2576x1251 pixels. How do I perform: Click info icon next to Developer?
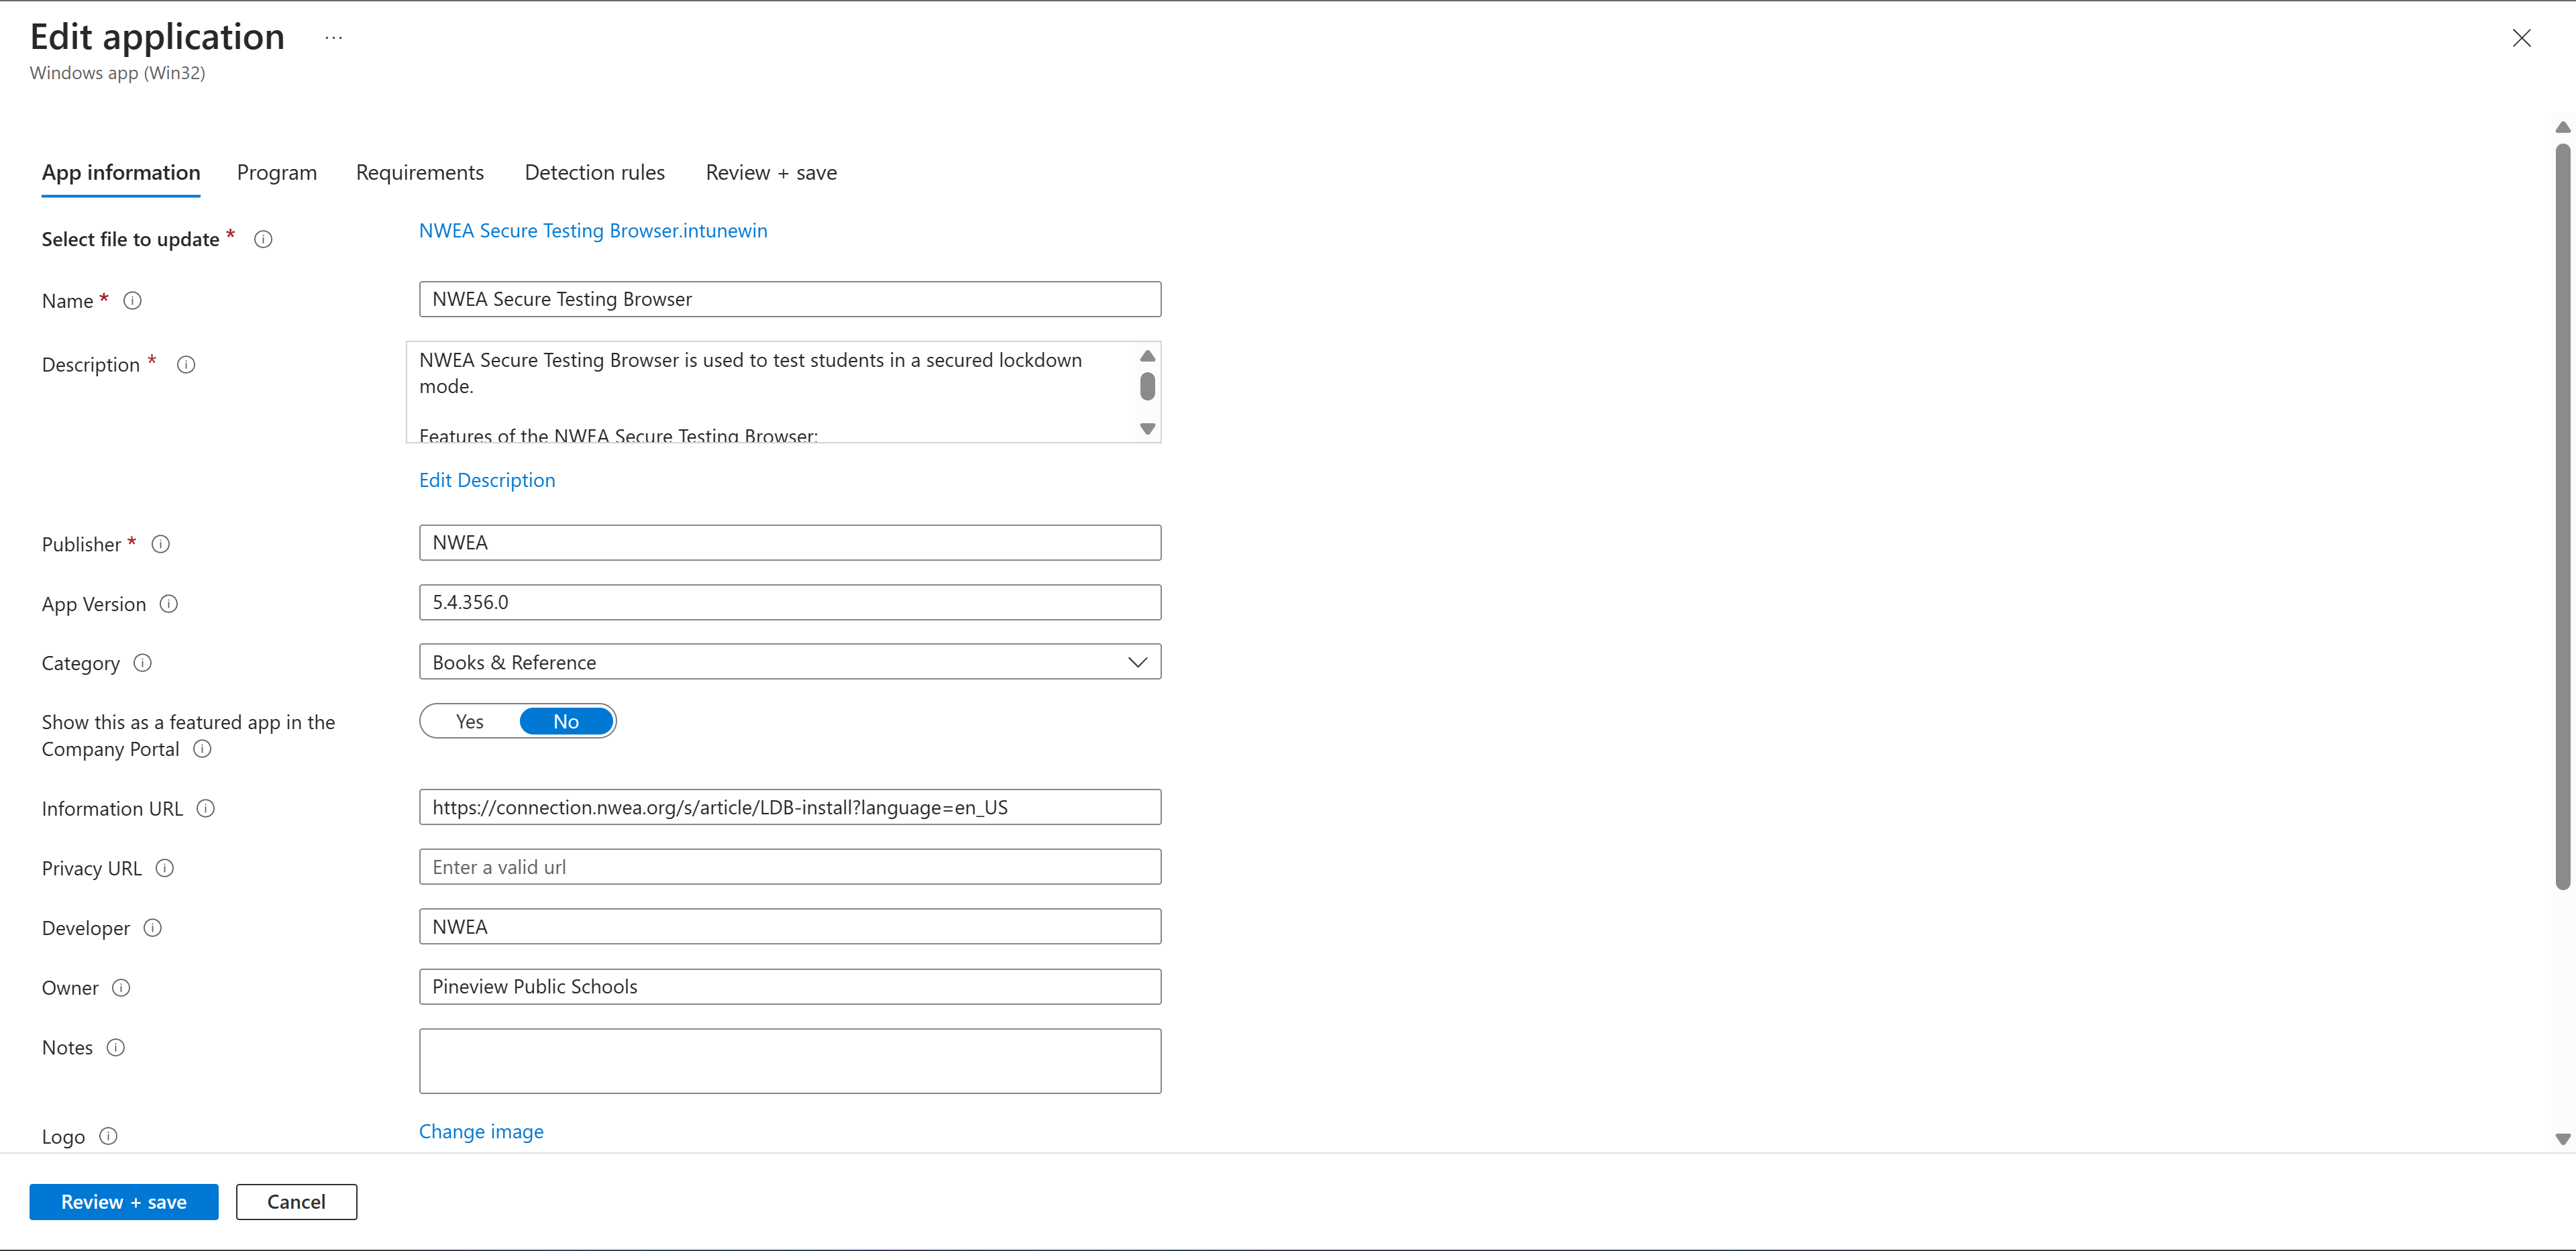tap(154, 928)
